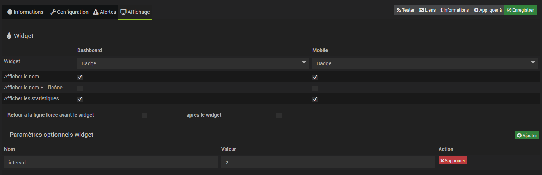Click the info icon on Informations tab
The width and height of the screenshot is (542, 175).
[10, 12]
